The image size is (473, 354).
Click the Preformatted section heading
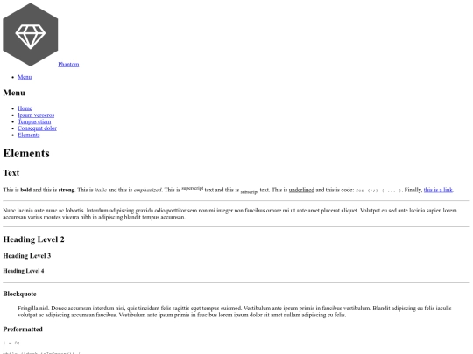(23, 330)
